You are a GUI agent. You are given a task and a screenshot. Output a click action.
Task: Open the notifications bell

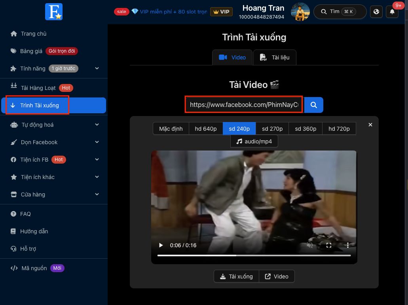(x=392, y=11)
